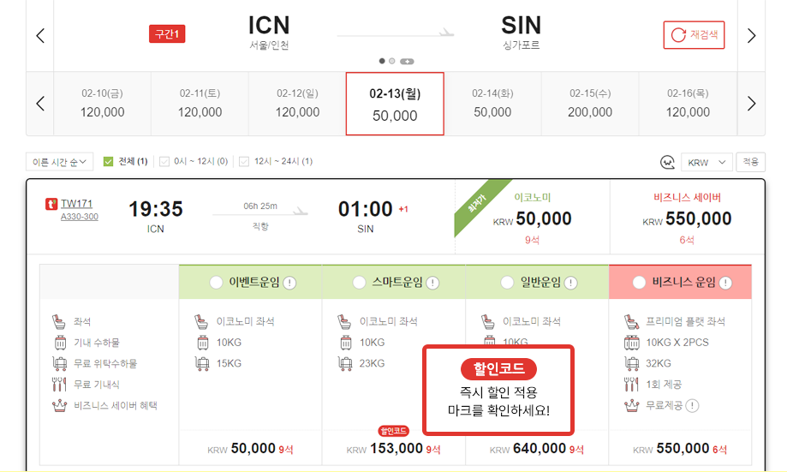Select the 이벤트운임 radio button
Image resolution: width=787 pixels, height=472 pixels.
[217, 283]
